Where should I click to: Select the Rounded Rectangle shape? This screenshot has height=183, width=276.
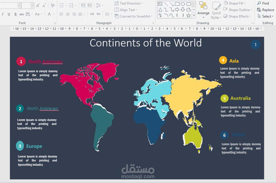pos(189,4)
